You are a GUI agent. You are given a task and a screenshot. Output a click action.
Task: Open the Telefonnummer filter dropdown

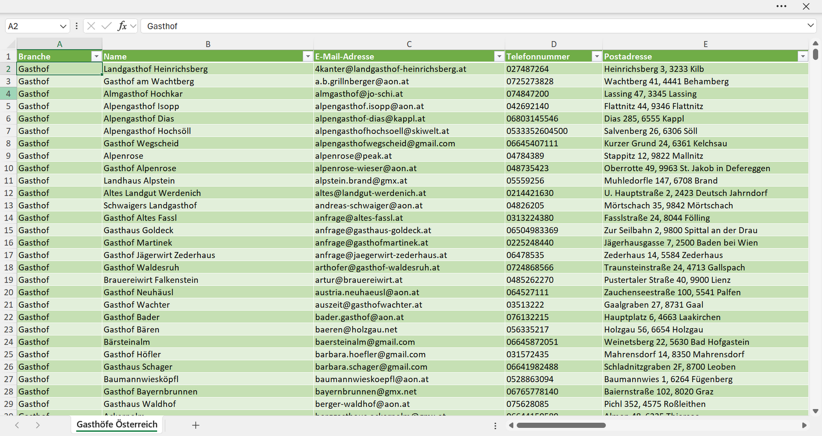596,56
